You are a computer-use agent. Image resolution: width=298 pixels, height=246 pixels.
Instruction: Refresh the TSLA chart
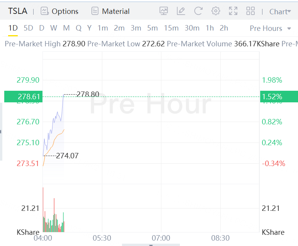coord(198,11)
